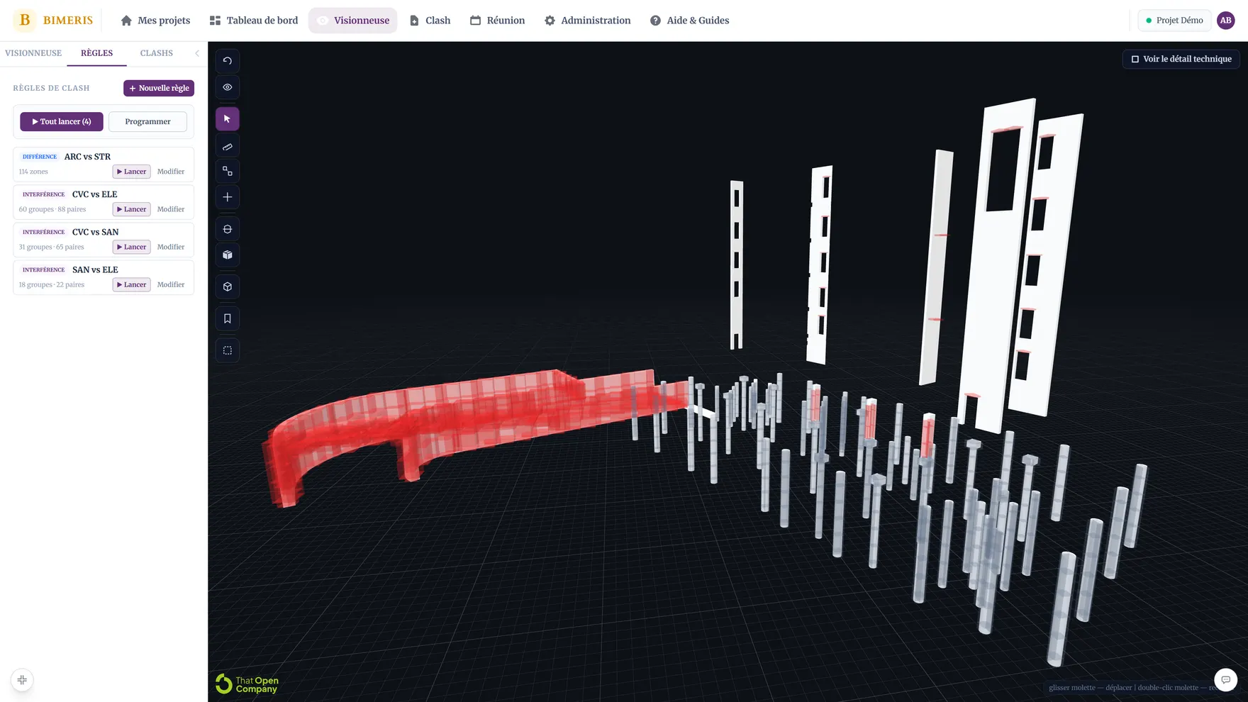Viewport: 1248px width, 702px height.
Task: Click the That Open Company logo
Action: [x=247, y=684]
